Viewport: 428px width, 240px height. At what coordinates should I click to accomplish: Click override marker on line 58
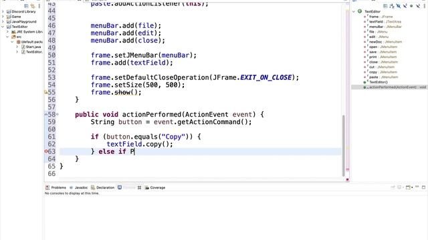coord(46,115)
